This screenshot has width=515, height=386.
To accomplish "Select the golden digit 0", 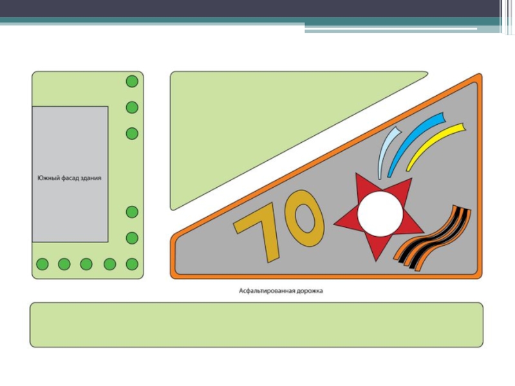I will tap(304, 218).
